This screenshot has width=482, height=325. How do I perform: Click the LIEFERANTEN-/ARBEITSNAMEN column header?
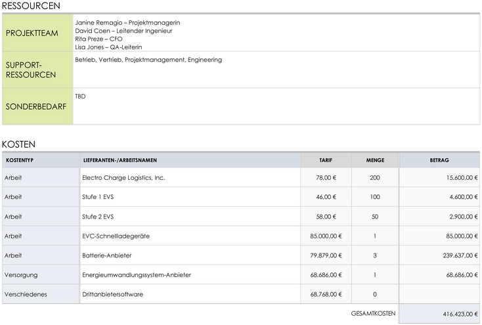pos(190,160)
